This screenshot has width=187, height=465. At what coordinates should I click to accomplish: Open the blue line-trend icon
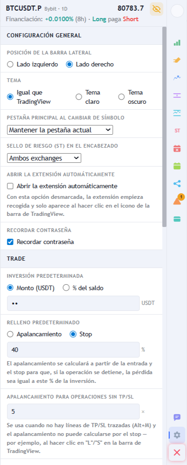177,77
